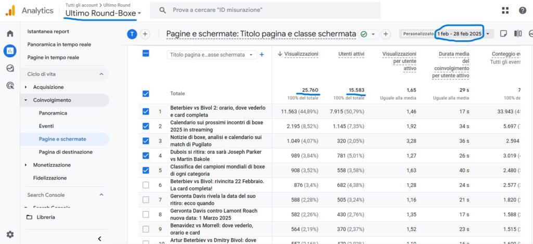The width and height of the screenshot is (533, 244).
Task: Open the insights note icon in toolbar
Action: tap(503, 34)
